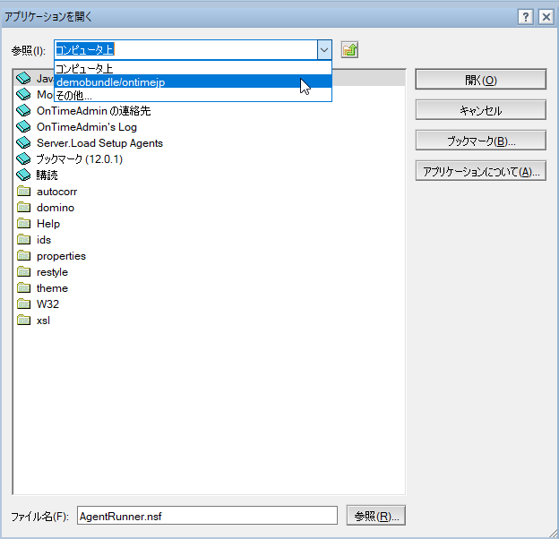Select the W32 folder name
Screen dimensions: 559x539
(47, 304)
